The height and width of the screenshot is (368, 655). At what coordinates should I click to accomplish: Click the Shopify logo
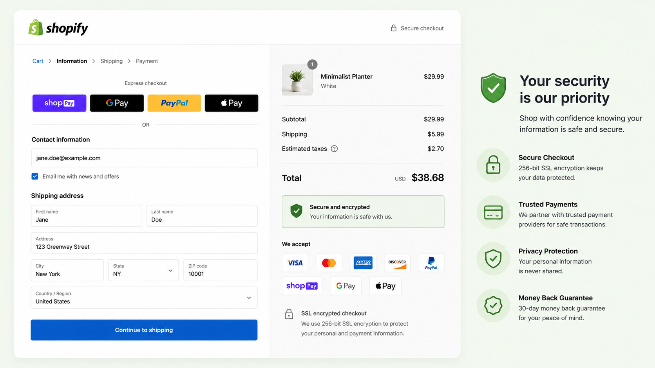coord(58,28)
